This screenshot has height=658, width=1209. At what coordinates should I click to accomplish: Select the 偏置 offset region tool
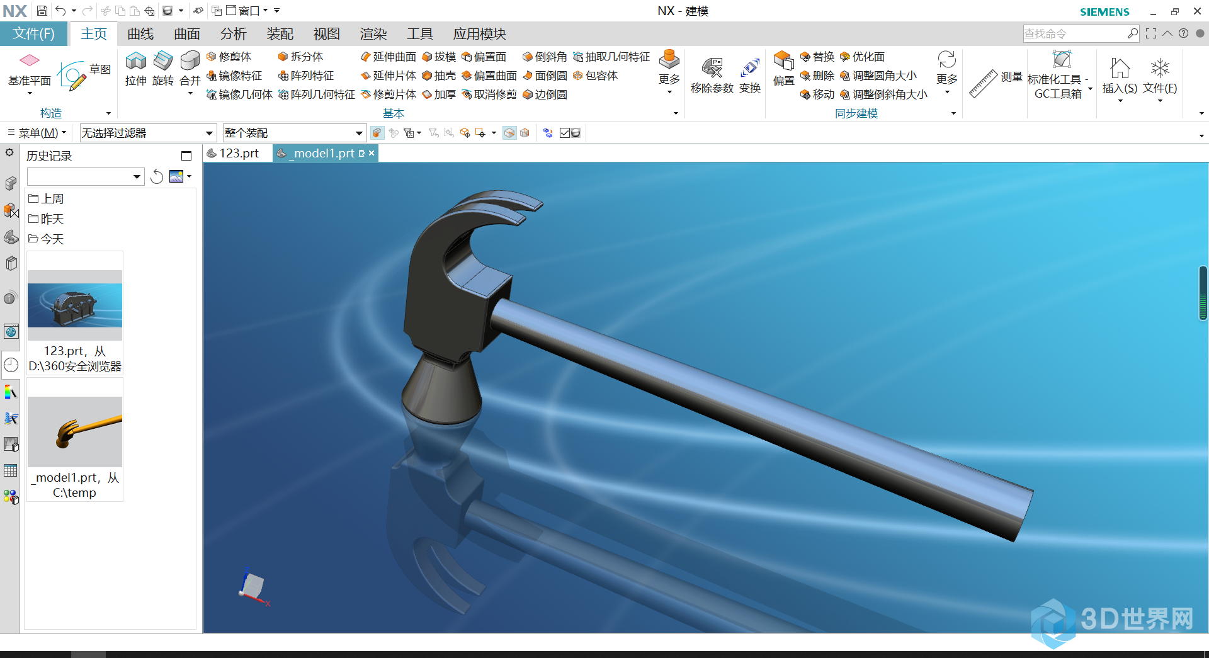coord(784,69)
